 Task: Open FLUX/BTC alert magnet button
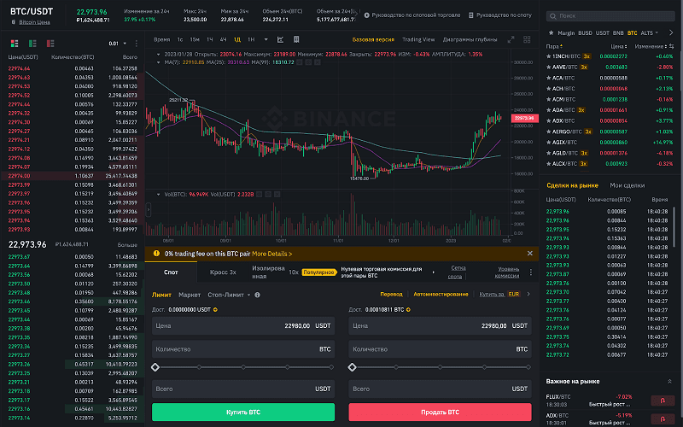point(663,401)
